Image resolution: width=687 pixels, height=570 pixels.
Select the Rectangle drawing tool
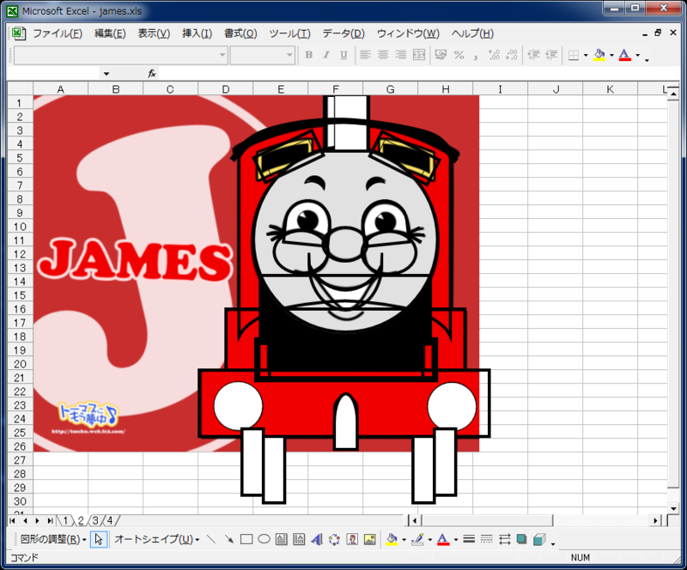point(246,539)
